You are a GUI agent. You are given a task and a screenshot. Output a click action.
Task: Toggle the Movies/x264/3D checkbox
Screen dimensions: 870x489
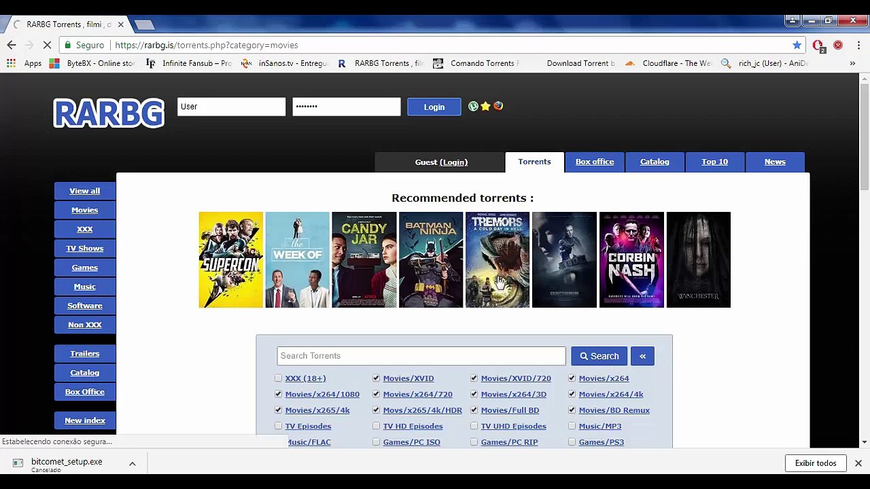pyautogui.click(x=474, y=394)
